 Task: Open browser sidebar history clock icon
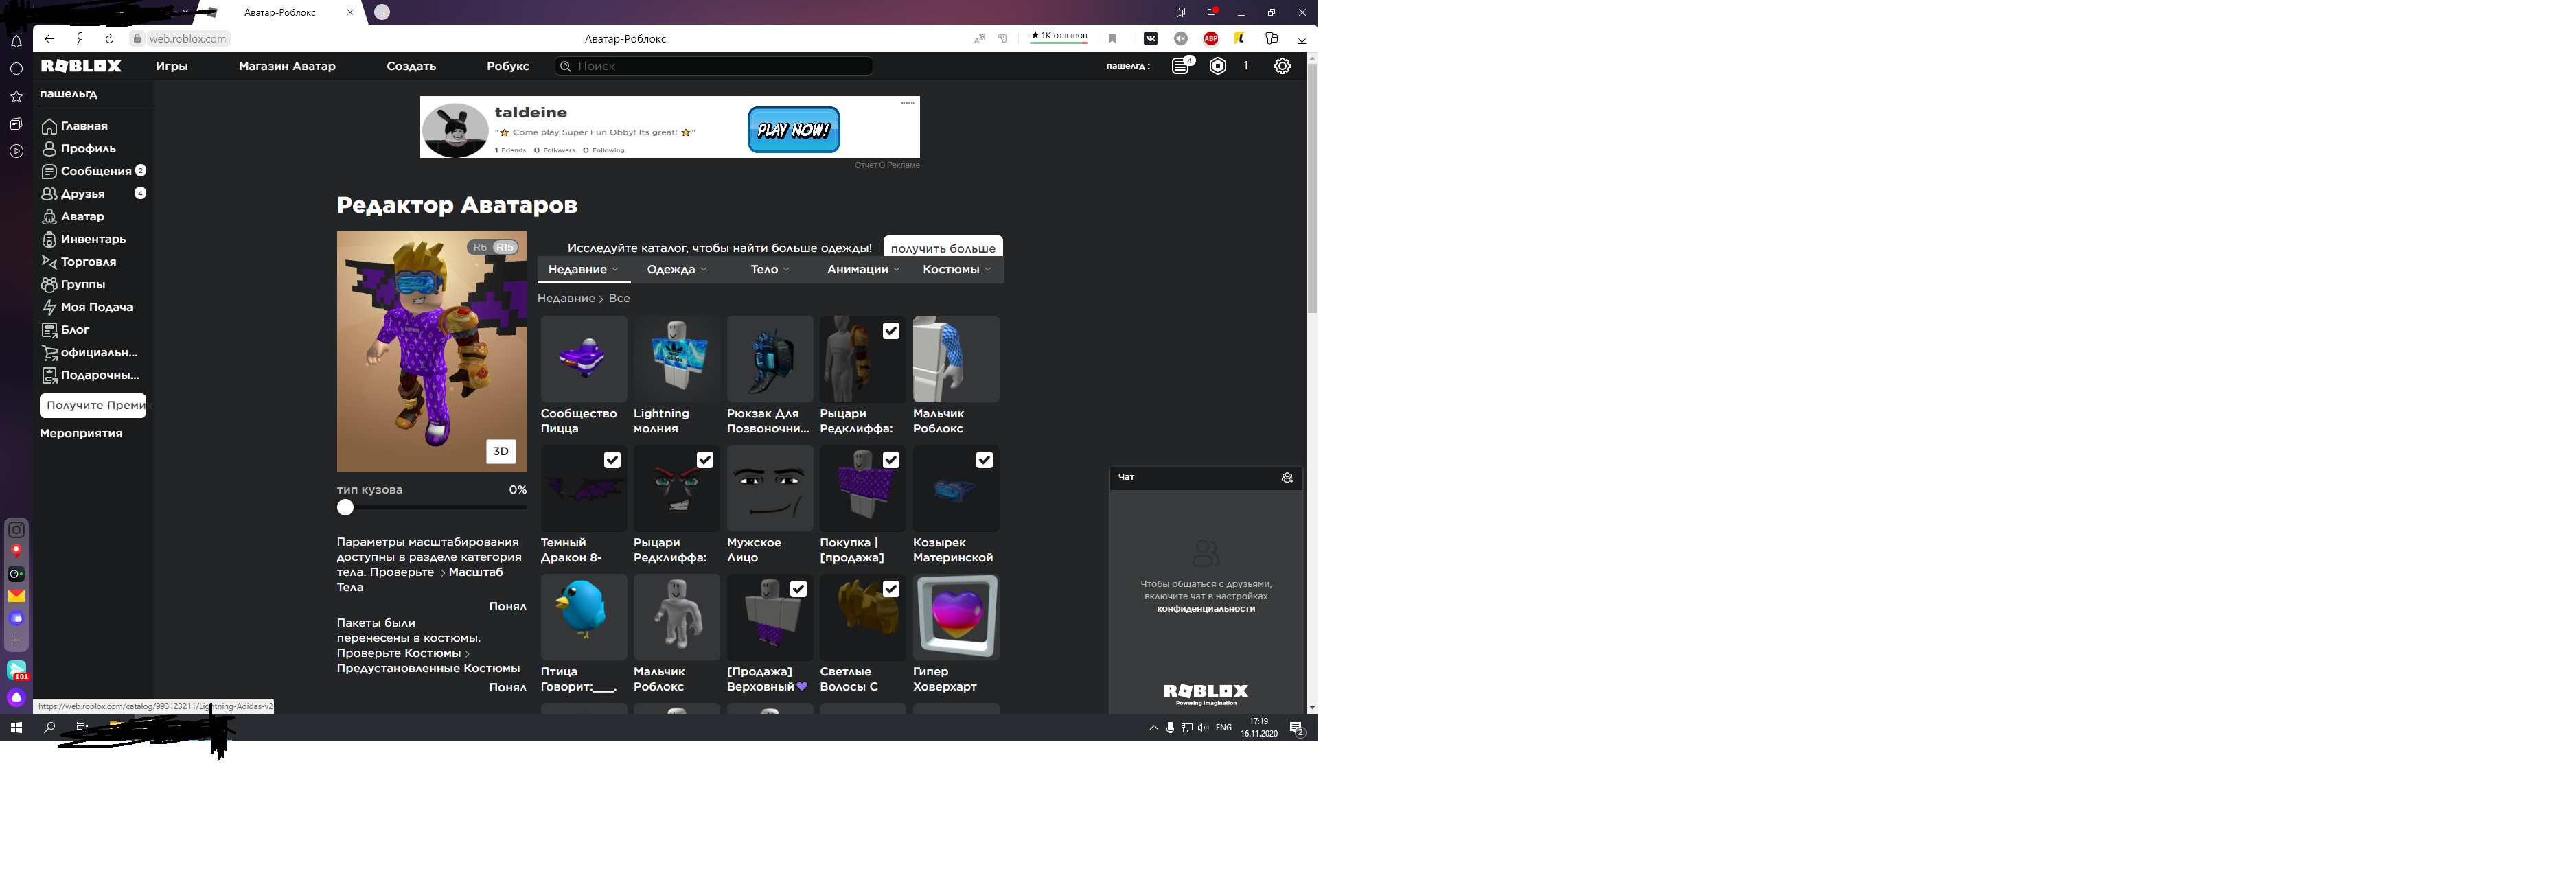click(16, 69)
